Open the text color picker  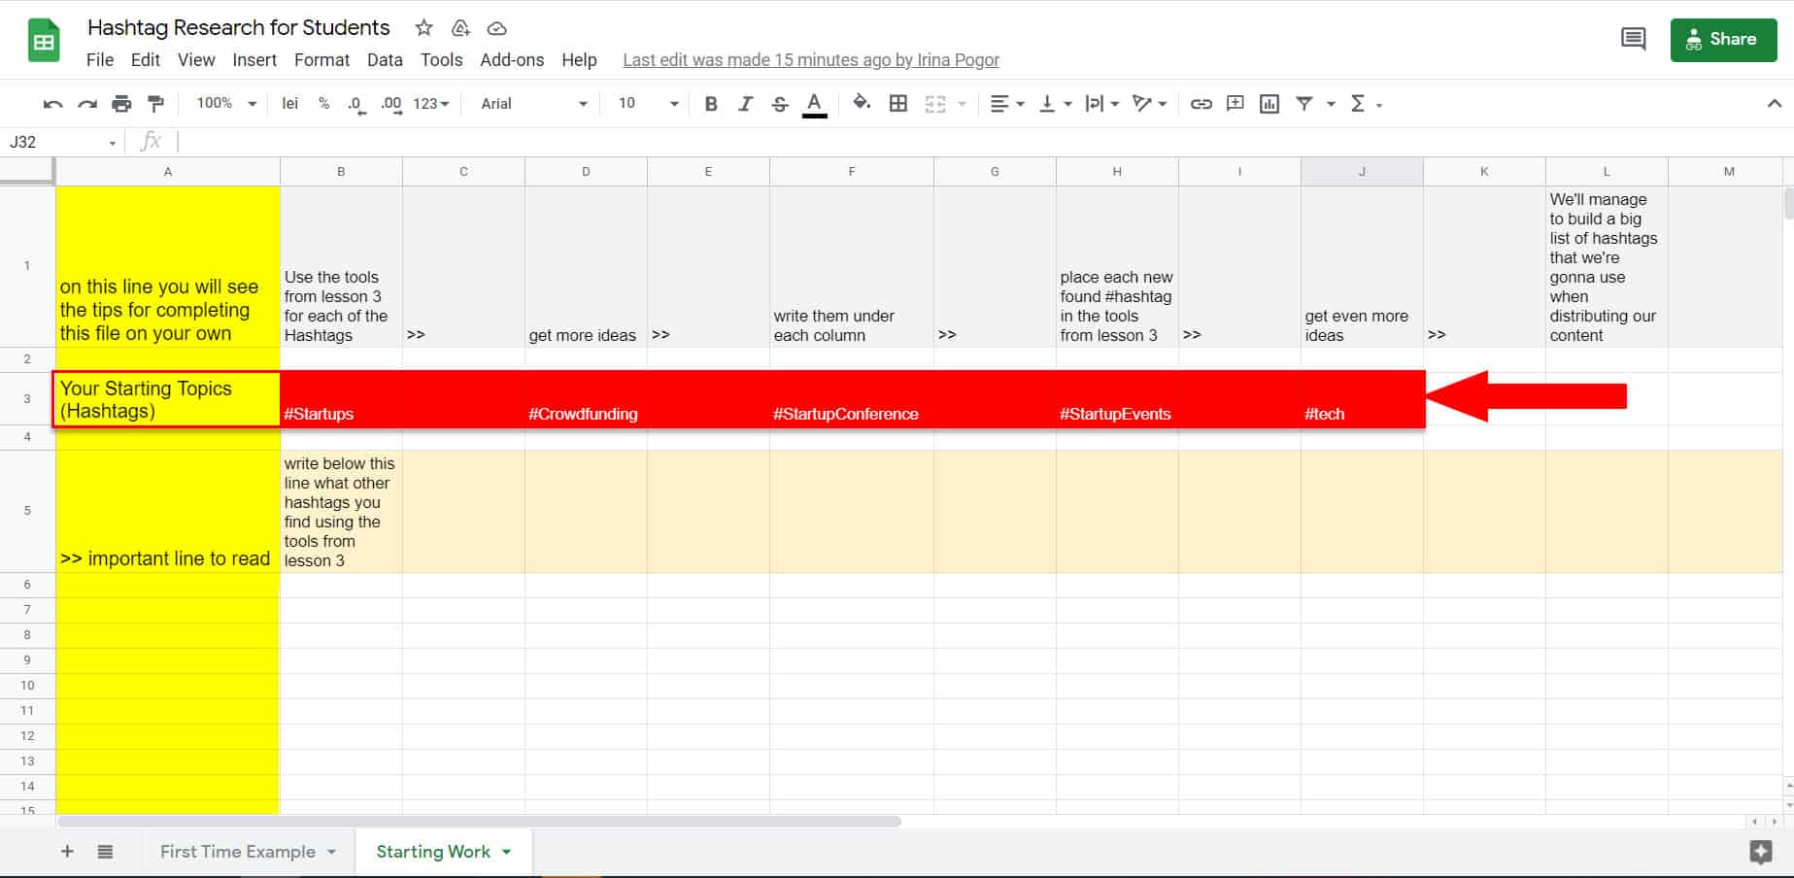click(815, 105)
